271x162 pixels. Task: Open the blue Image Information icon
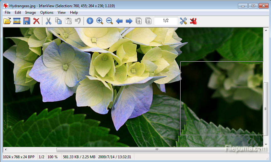coord(90,21)
